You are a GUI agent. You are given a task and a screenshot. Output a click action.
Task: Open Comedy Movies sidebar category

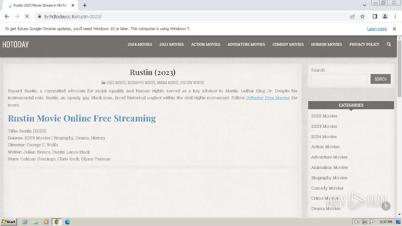point(327,188)
